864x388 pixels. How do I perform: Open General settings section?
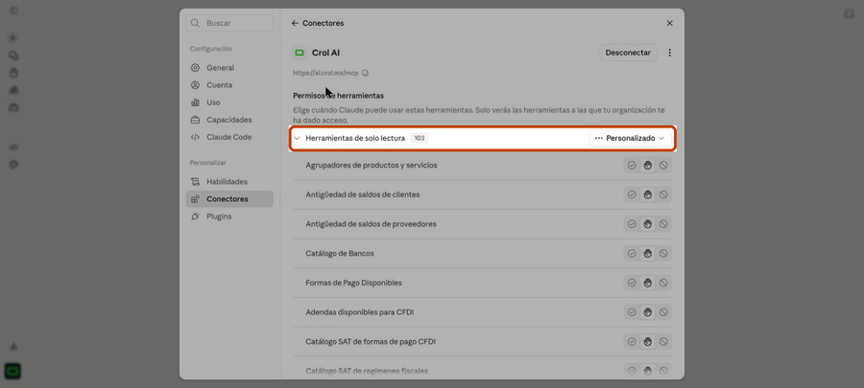[x=229, y=68]
